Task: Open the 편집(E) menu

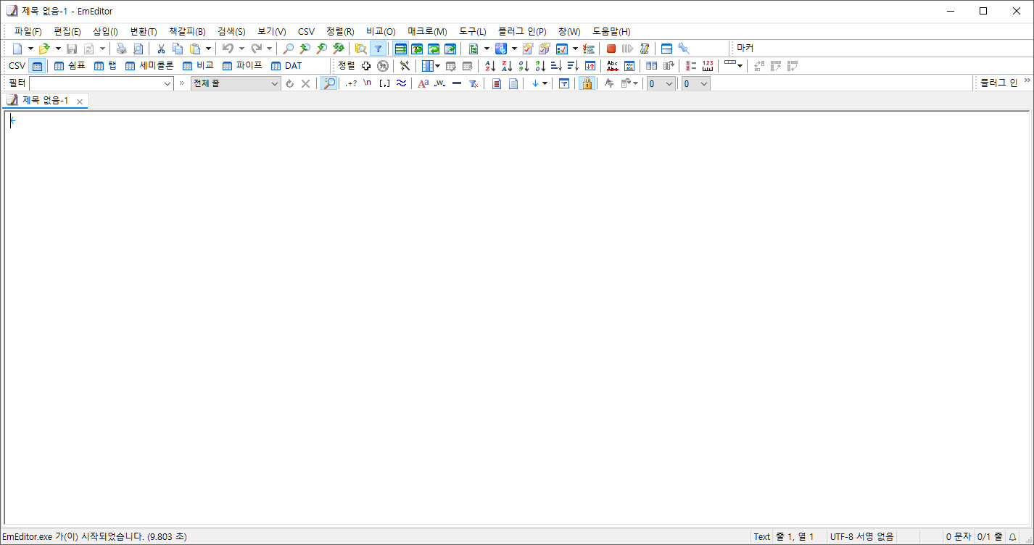Action: tap(67, 32)
